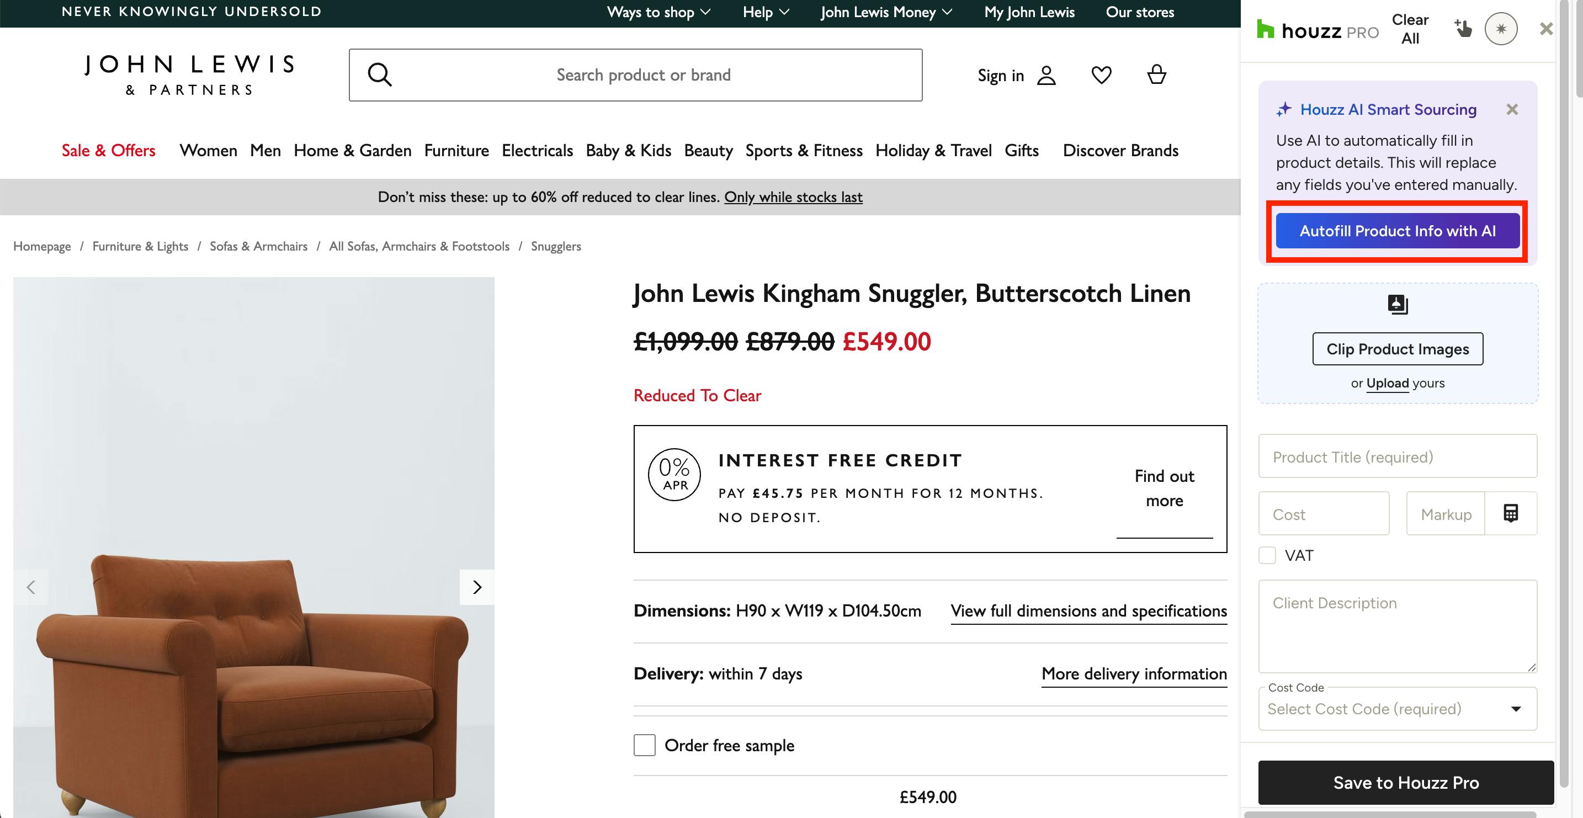Open the Sale & Offers menu item

(109, 151)
